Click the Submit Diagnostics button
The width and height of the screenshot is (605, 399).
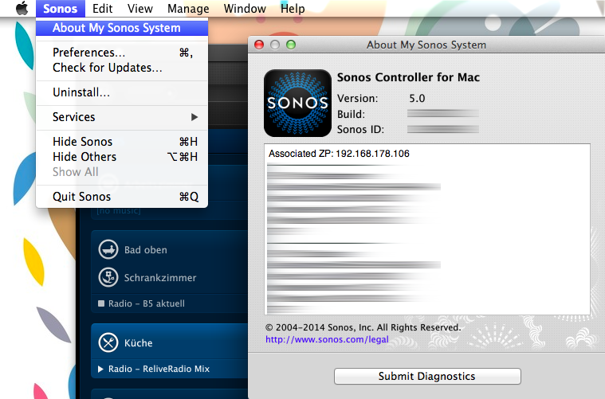[x=427, y=376]
